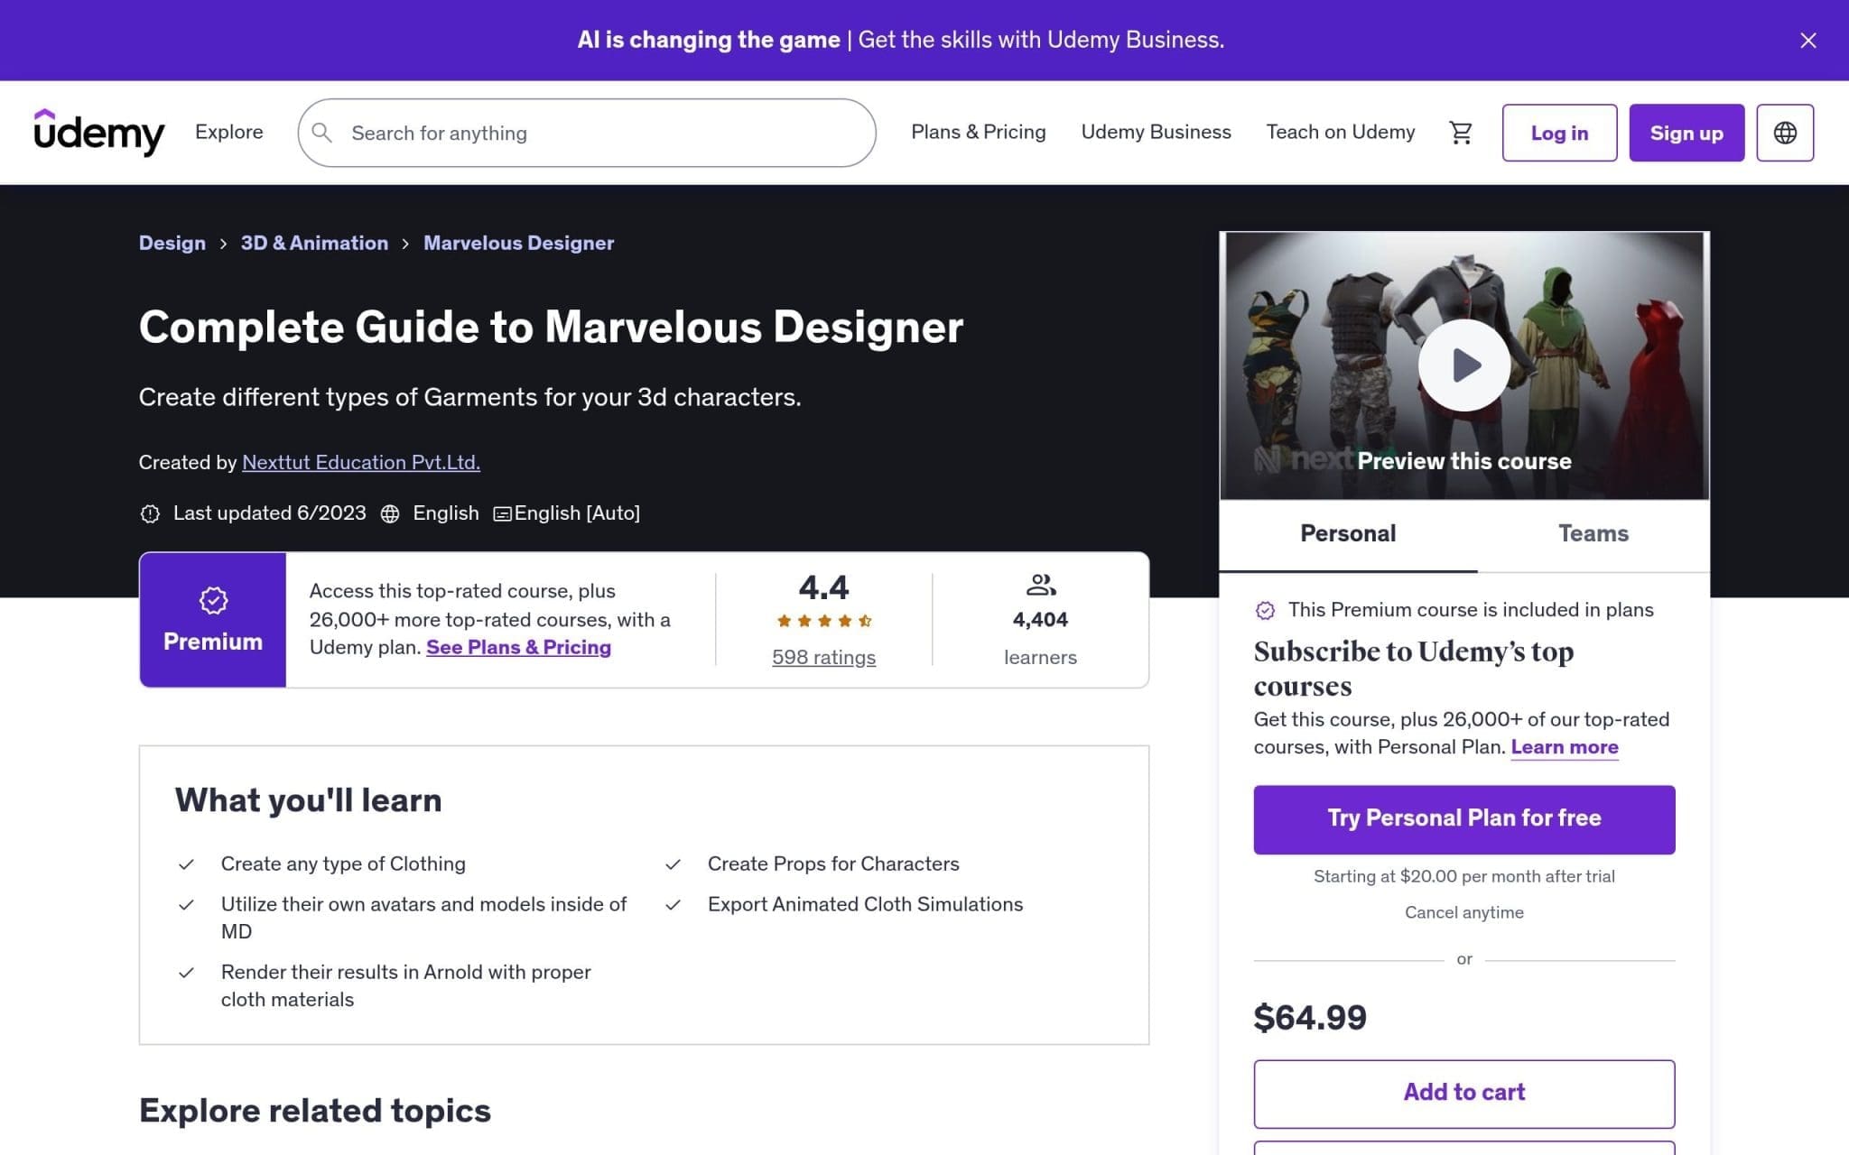Click the Log in button
The width and height of the screenshot is (1849, 1155).
coord(1559,133)
